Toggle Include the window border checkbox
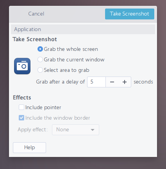 21,118
